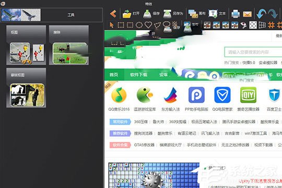Undo with the blue left arrow
282x188 pixels.
pos(261,14)
